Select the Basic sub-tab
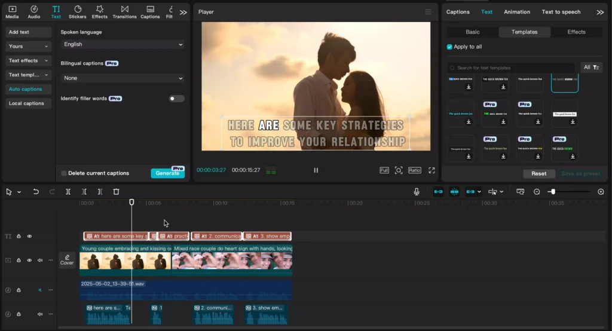 point(472,32)
